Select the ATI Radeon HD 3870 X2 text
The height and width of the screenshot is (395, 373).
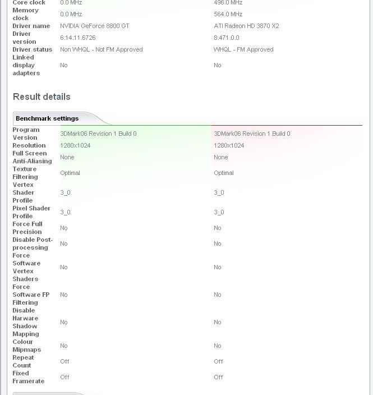click(x=246, y=26)
